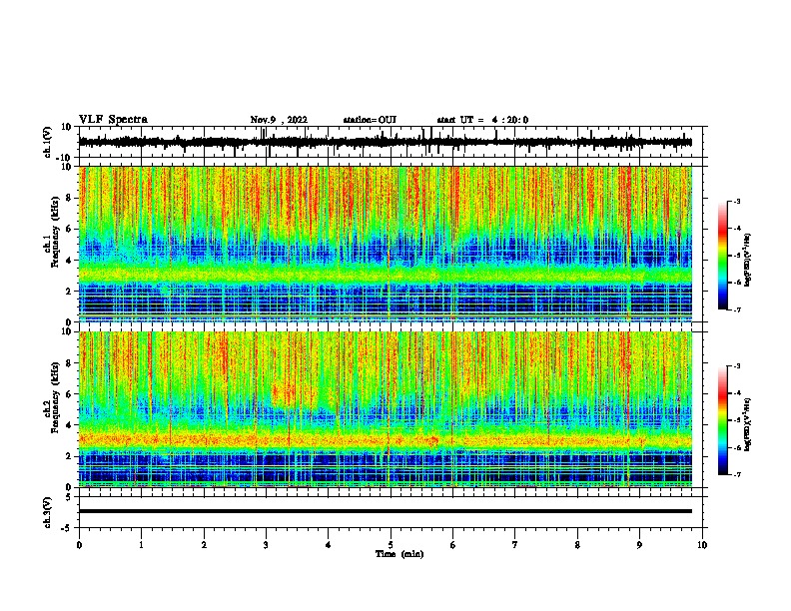The width and height of the screenshot is (791, 611).
Task: Click the "-3" label on ch.2 color bar
Action: 737,366
